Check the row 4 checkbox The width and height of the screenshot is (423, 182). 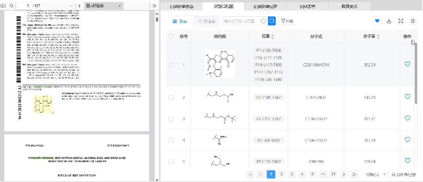click(171, 140)
